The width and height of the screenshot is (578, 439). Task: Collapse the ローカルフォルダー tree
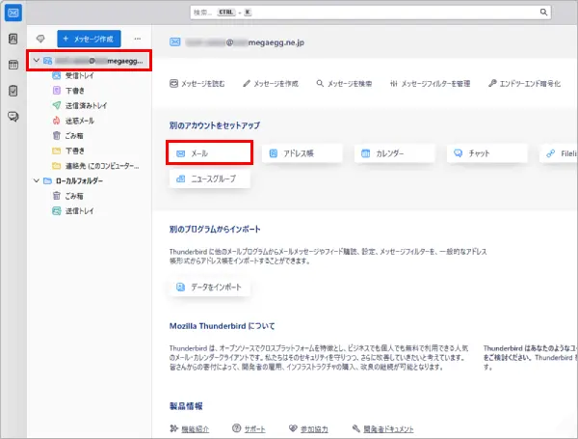coord(37,180)
